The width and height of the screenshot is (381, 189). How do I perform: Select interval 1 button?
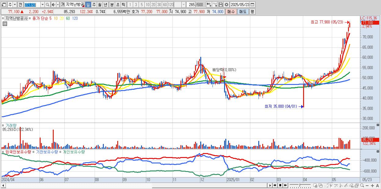pos(130,5)
